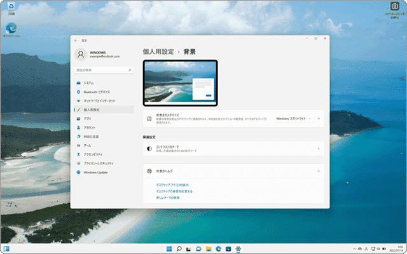Open システム in the settings sidebar

tap(88, 83)
